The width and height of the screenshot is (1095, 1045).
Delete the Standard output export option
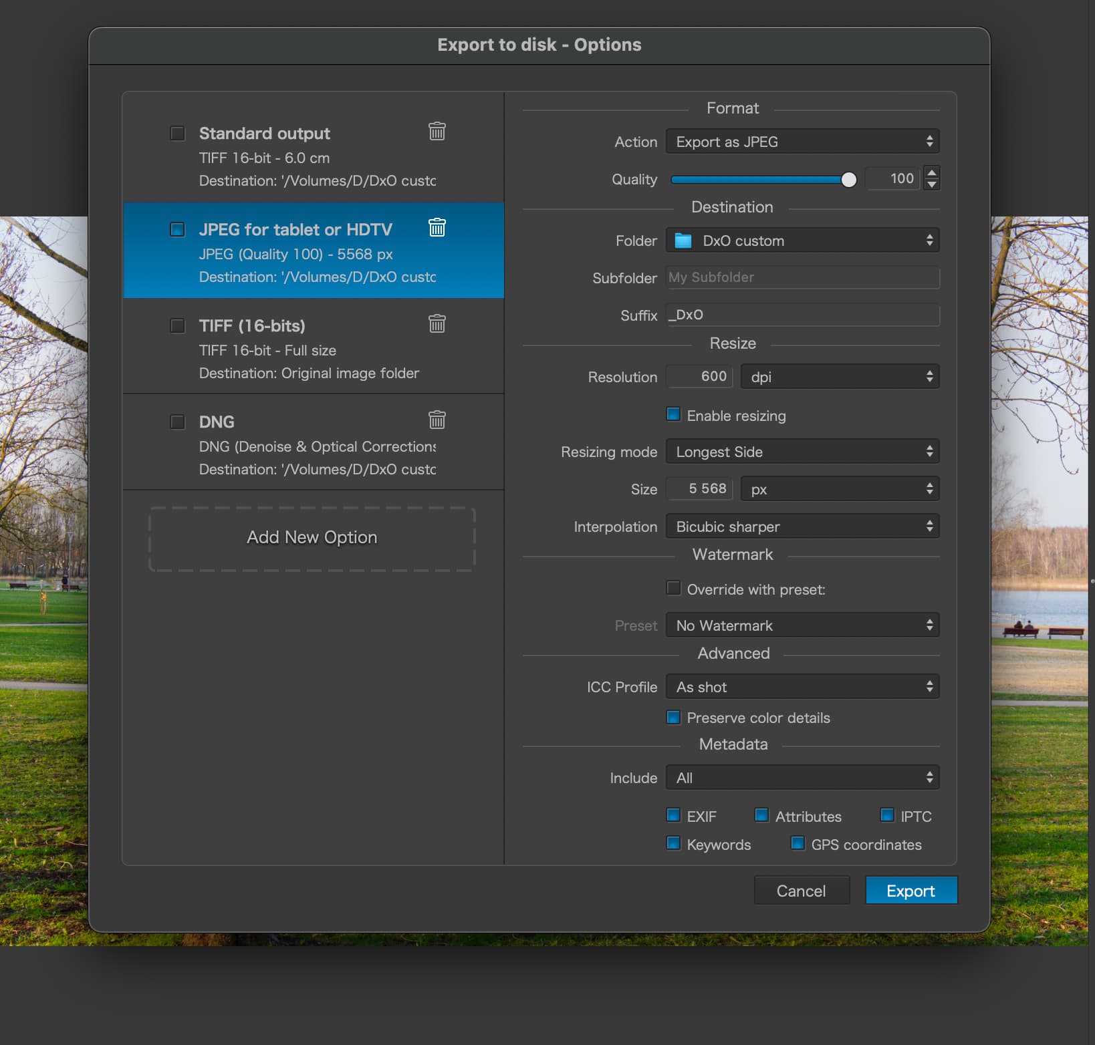(437, 131)
